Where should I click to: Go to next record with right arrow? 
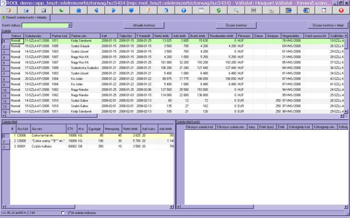click(x=113, y=10)
